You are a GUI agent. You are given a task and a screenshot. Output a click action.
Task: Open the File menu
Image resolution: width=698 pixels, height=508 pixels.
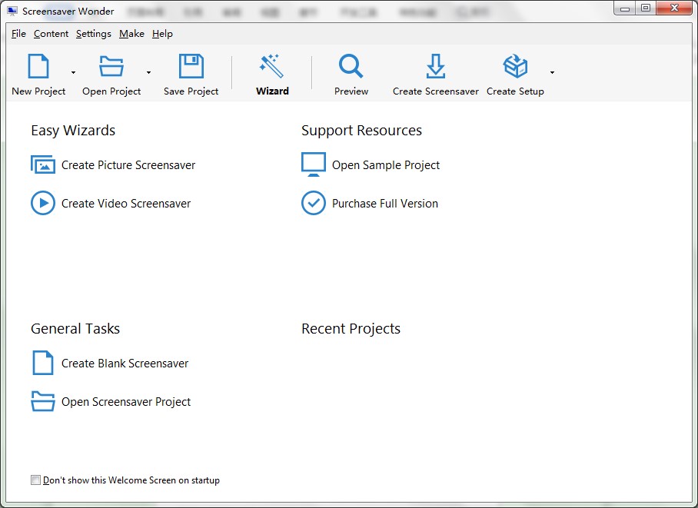click(x=18, y=34)
